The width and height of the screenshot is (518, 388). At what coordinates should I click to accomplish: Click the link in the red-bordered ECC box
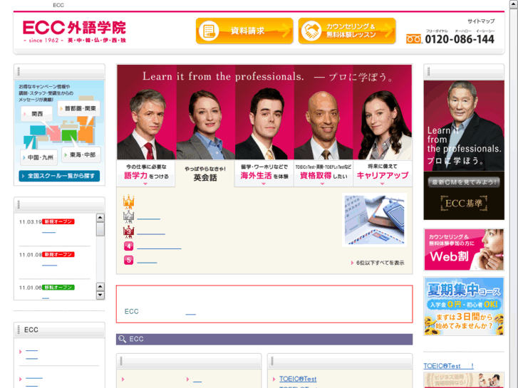click(191, 314)
